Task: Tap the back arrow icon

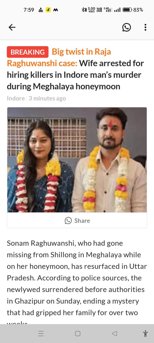Action: click(x=12, y=27)
